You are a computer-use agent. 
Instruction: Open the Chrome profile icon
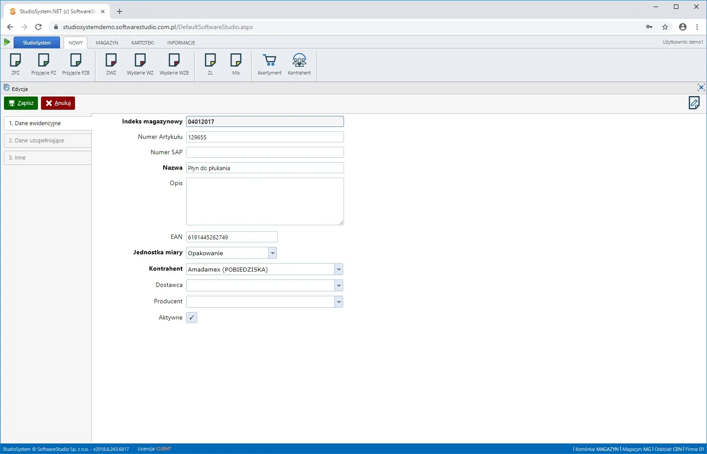coord(683,27)
